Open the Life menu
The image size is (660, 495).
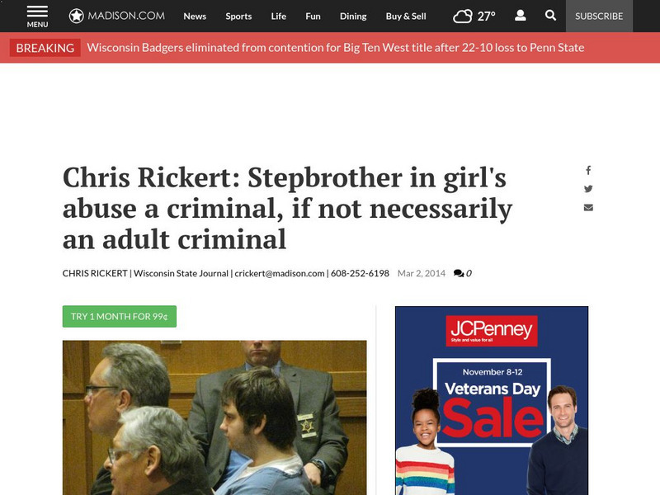278,16
